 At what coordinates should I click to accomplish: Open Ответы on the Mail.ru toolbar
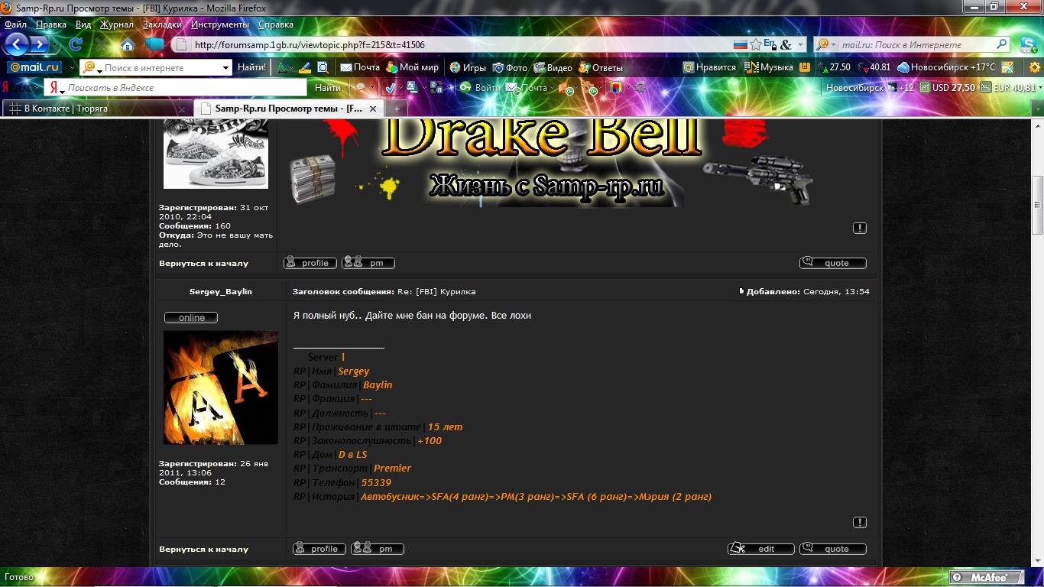(601, 67)
